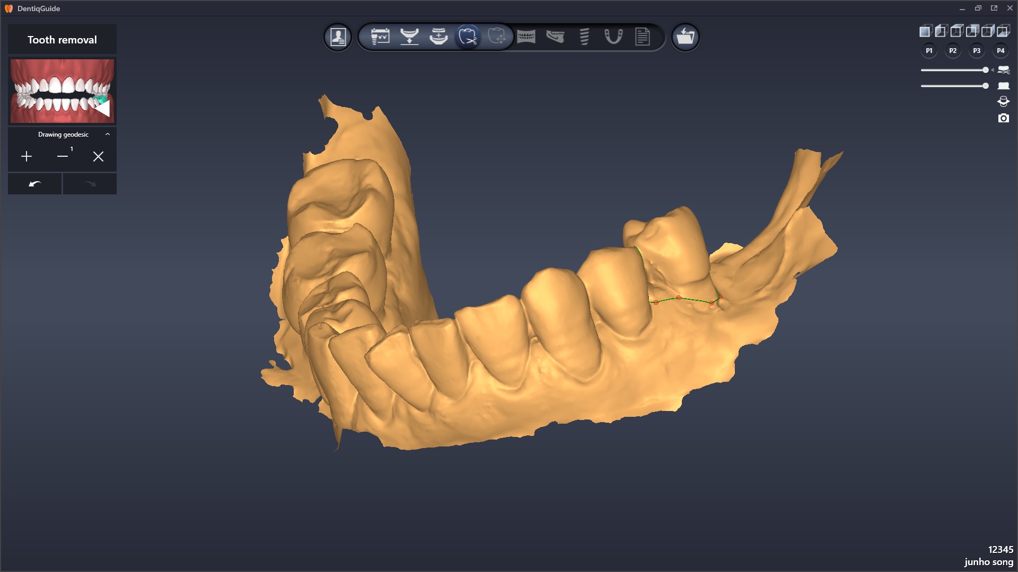The height and width of the screenshot is (572, 1018).
Task: Capture screenshot with camera icon
Action: click(x=1003, y=118)
